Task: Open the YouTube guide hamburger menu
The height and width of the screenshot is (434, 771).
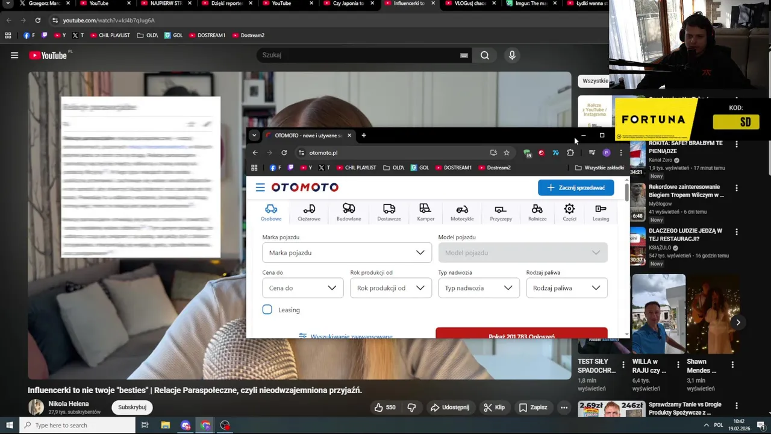Action: point(14,55)
